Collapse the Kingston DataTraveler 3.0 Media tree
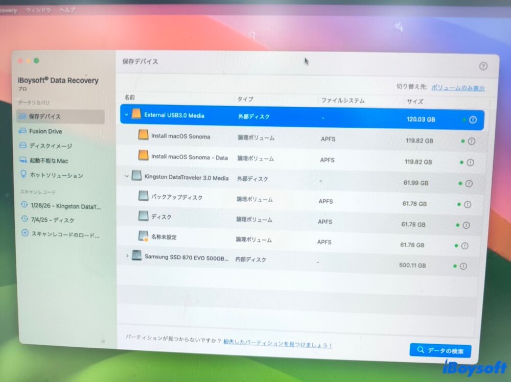The image size is (511, 382). [127, 176]
